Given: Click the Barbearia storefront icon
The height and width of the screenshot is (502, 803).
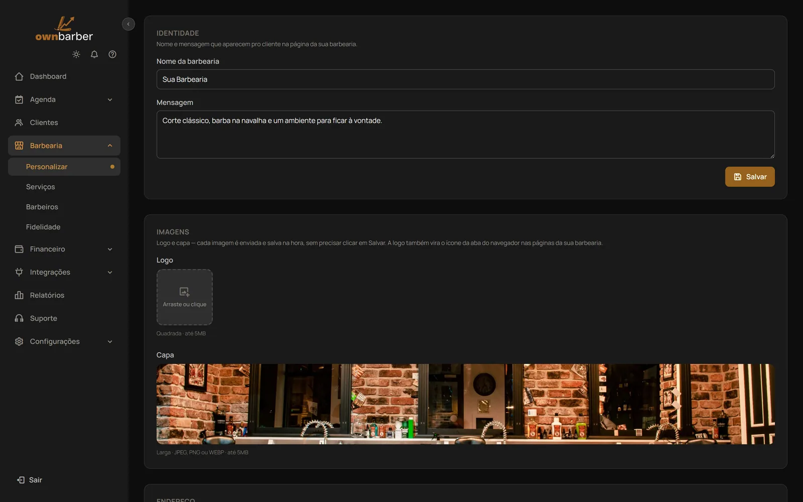Looking at the screenshot, I should (19, 146).
